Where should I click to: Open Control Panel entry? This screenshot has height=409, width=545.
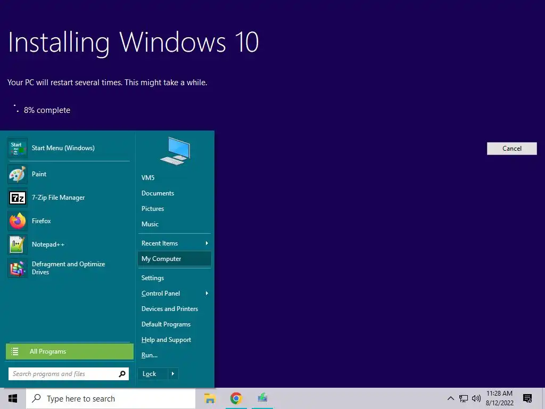point(174,293)
